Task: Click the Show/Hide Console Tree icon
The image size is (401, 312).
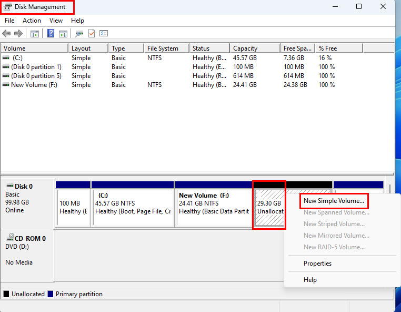Action: [x=35, y=34]
